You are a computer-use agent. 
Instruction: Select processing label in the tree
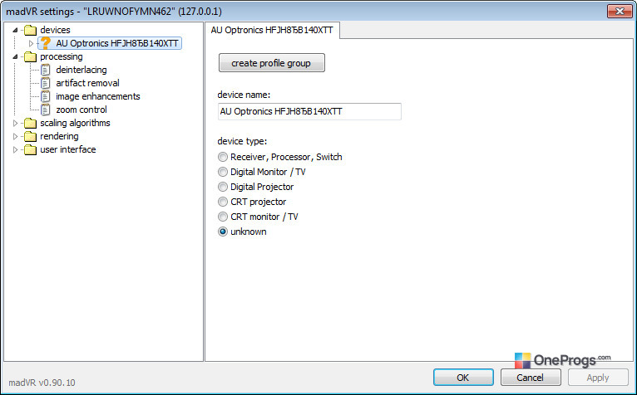tap(62, 56)
